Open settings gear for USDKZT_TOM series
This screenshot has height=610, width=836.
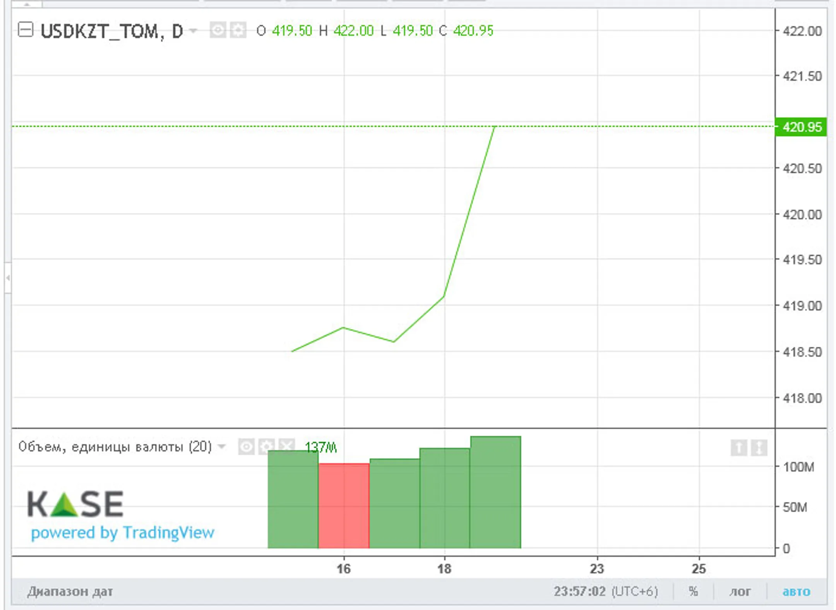tap(238, 30)
